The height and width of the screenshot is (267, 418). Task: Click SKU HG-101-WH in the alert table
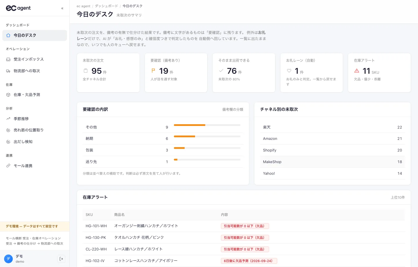coord(96,226)
